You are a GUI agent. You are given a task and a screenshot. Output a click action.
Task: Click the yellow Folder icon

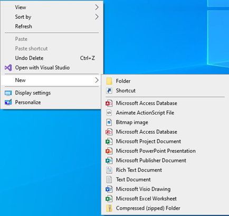point(109,81)
